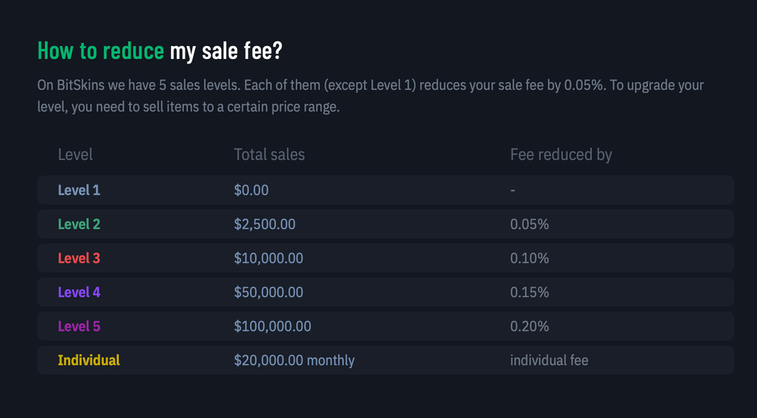Select the red Level 3 label
This screenshot has width=757, height=418.
click(x=79, y=259)
